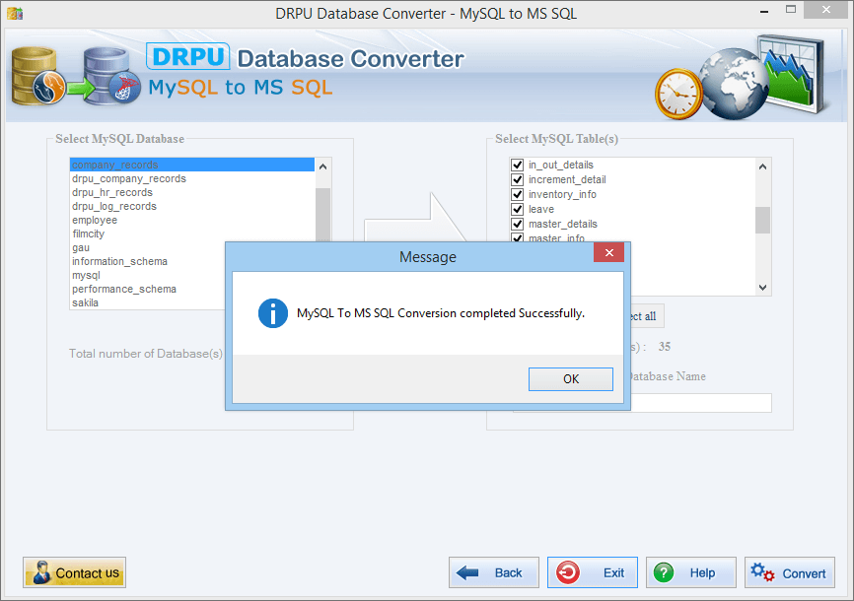Viewport: 854px width, 601px height.
Task: Click the DRPU logo in banner
Action: [x=187, y=56]
